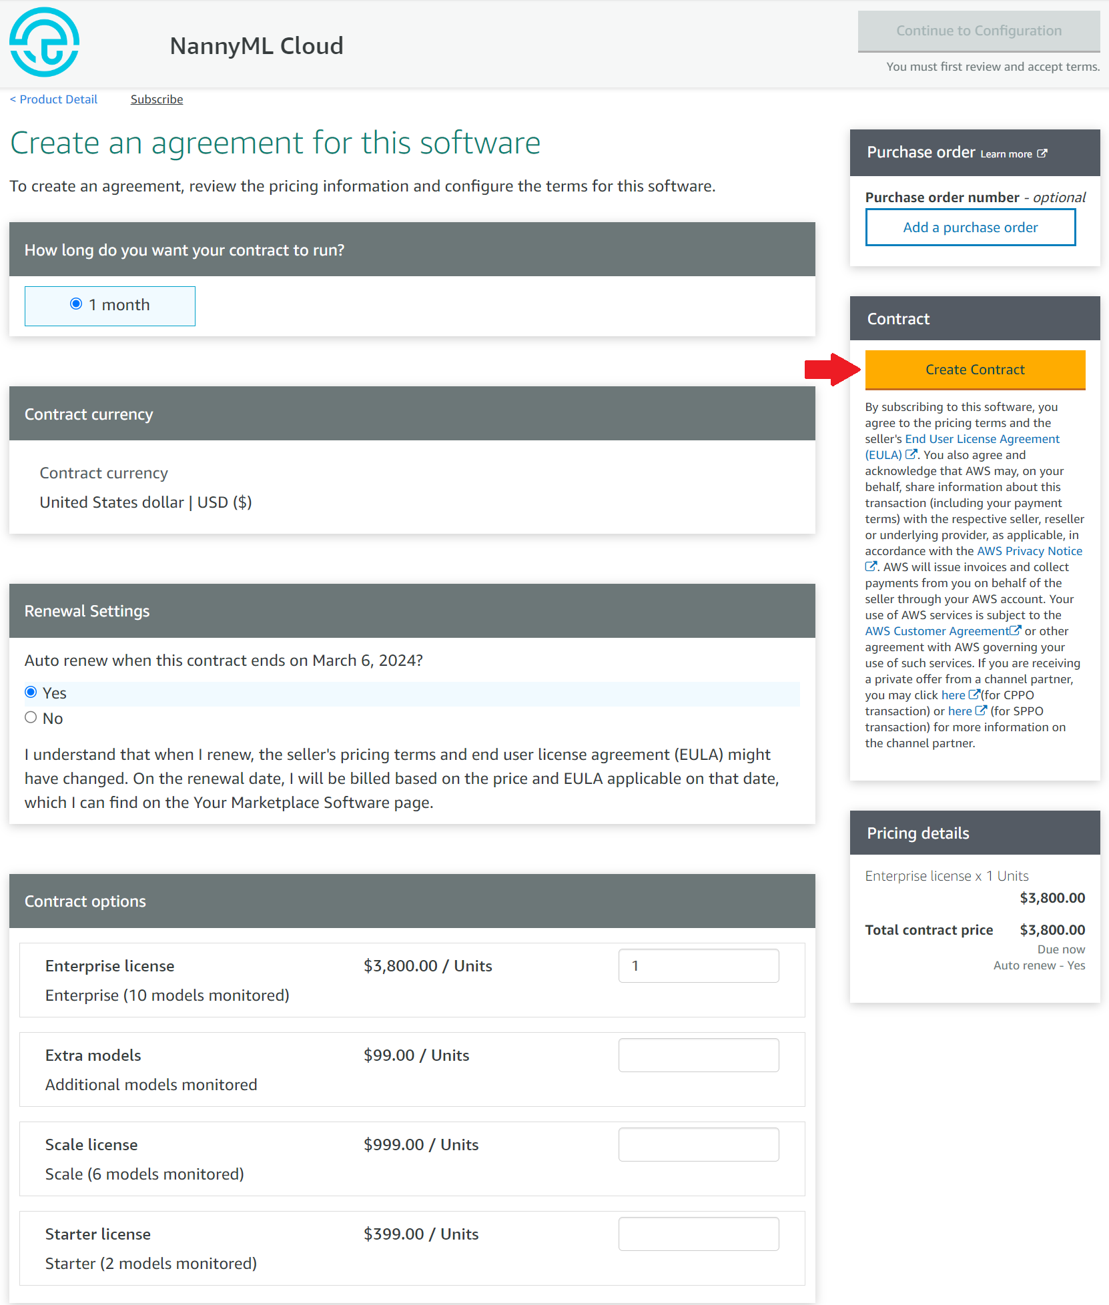
Task: Open the AWS Privacy Notice link
Action: point(1029,551)
